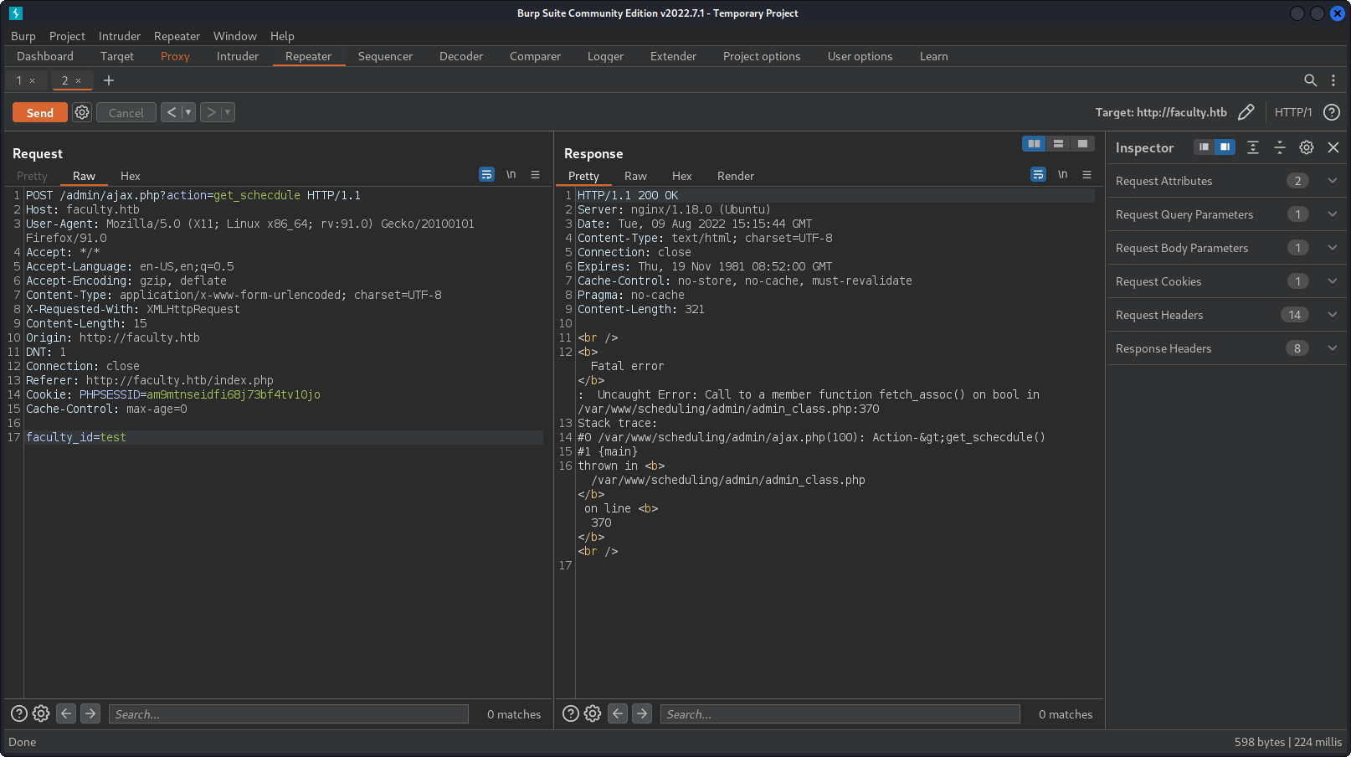The height and width of the screenshot is (757, 1351).
Task: View response in Render tab
Action: click(736, 176)
